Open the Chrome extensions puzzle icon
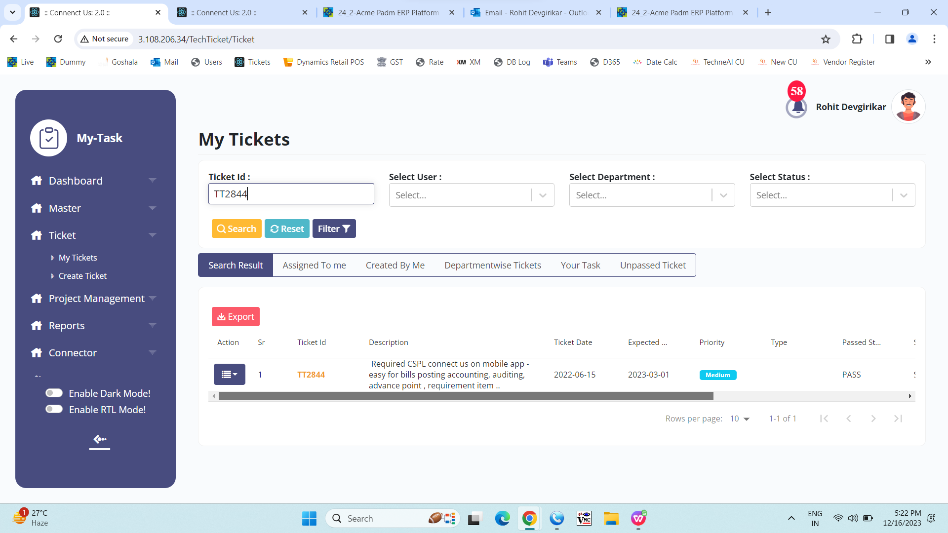The height and width of the screenshot is (533, 948). coord(857,39)
